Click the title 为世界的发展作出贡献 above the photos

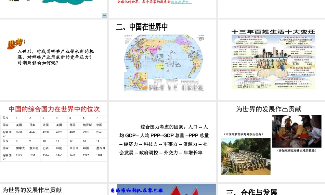point(269,109)
